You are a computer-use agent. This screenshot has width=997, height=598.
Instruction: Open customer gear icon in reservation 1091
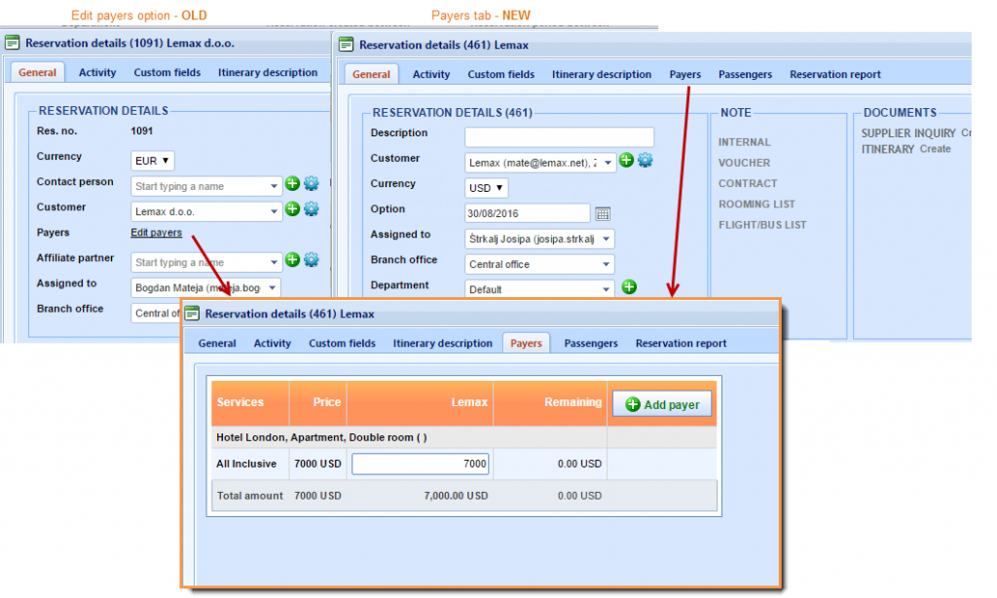click(311, 208)
